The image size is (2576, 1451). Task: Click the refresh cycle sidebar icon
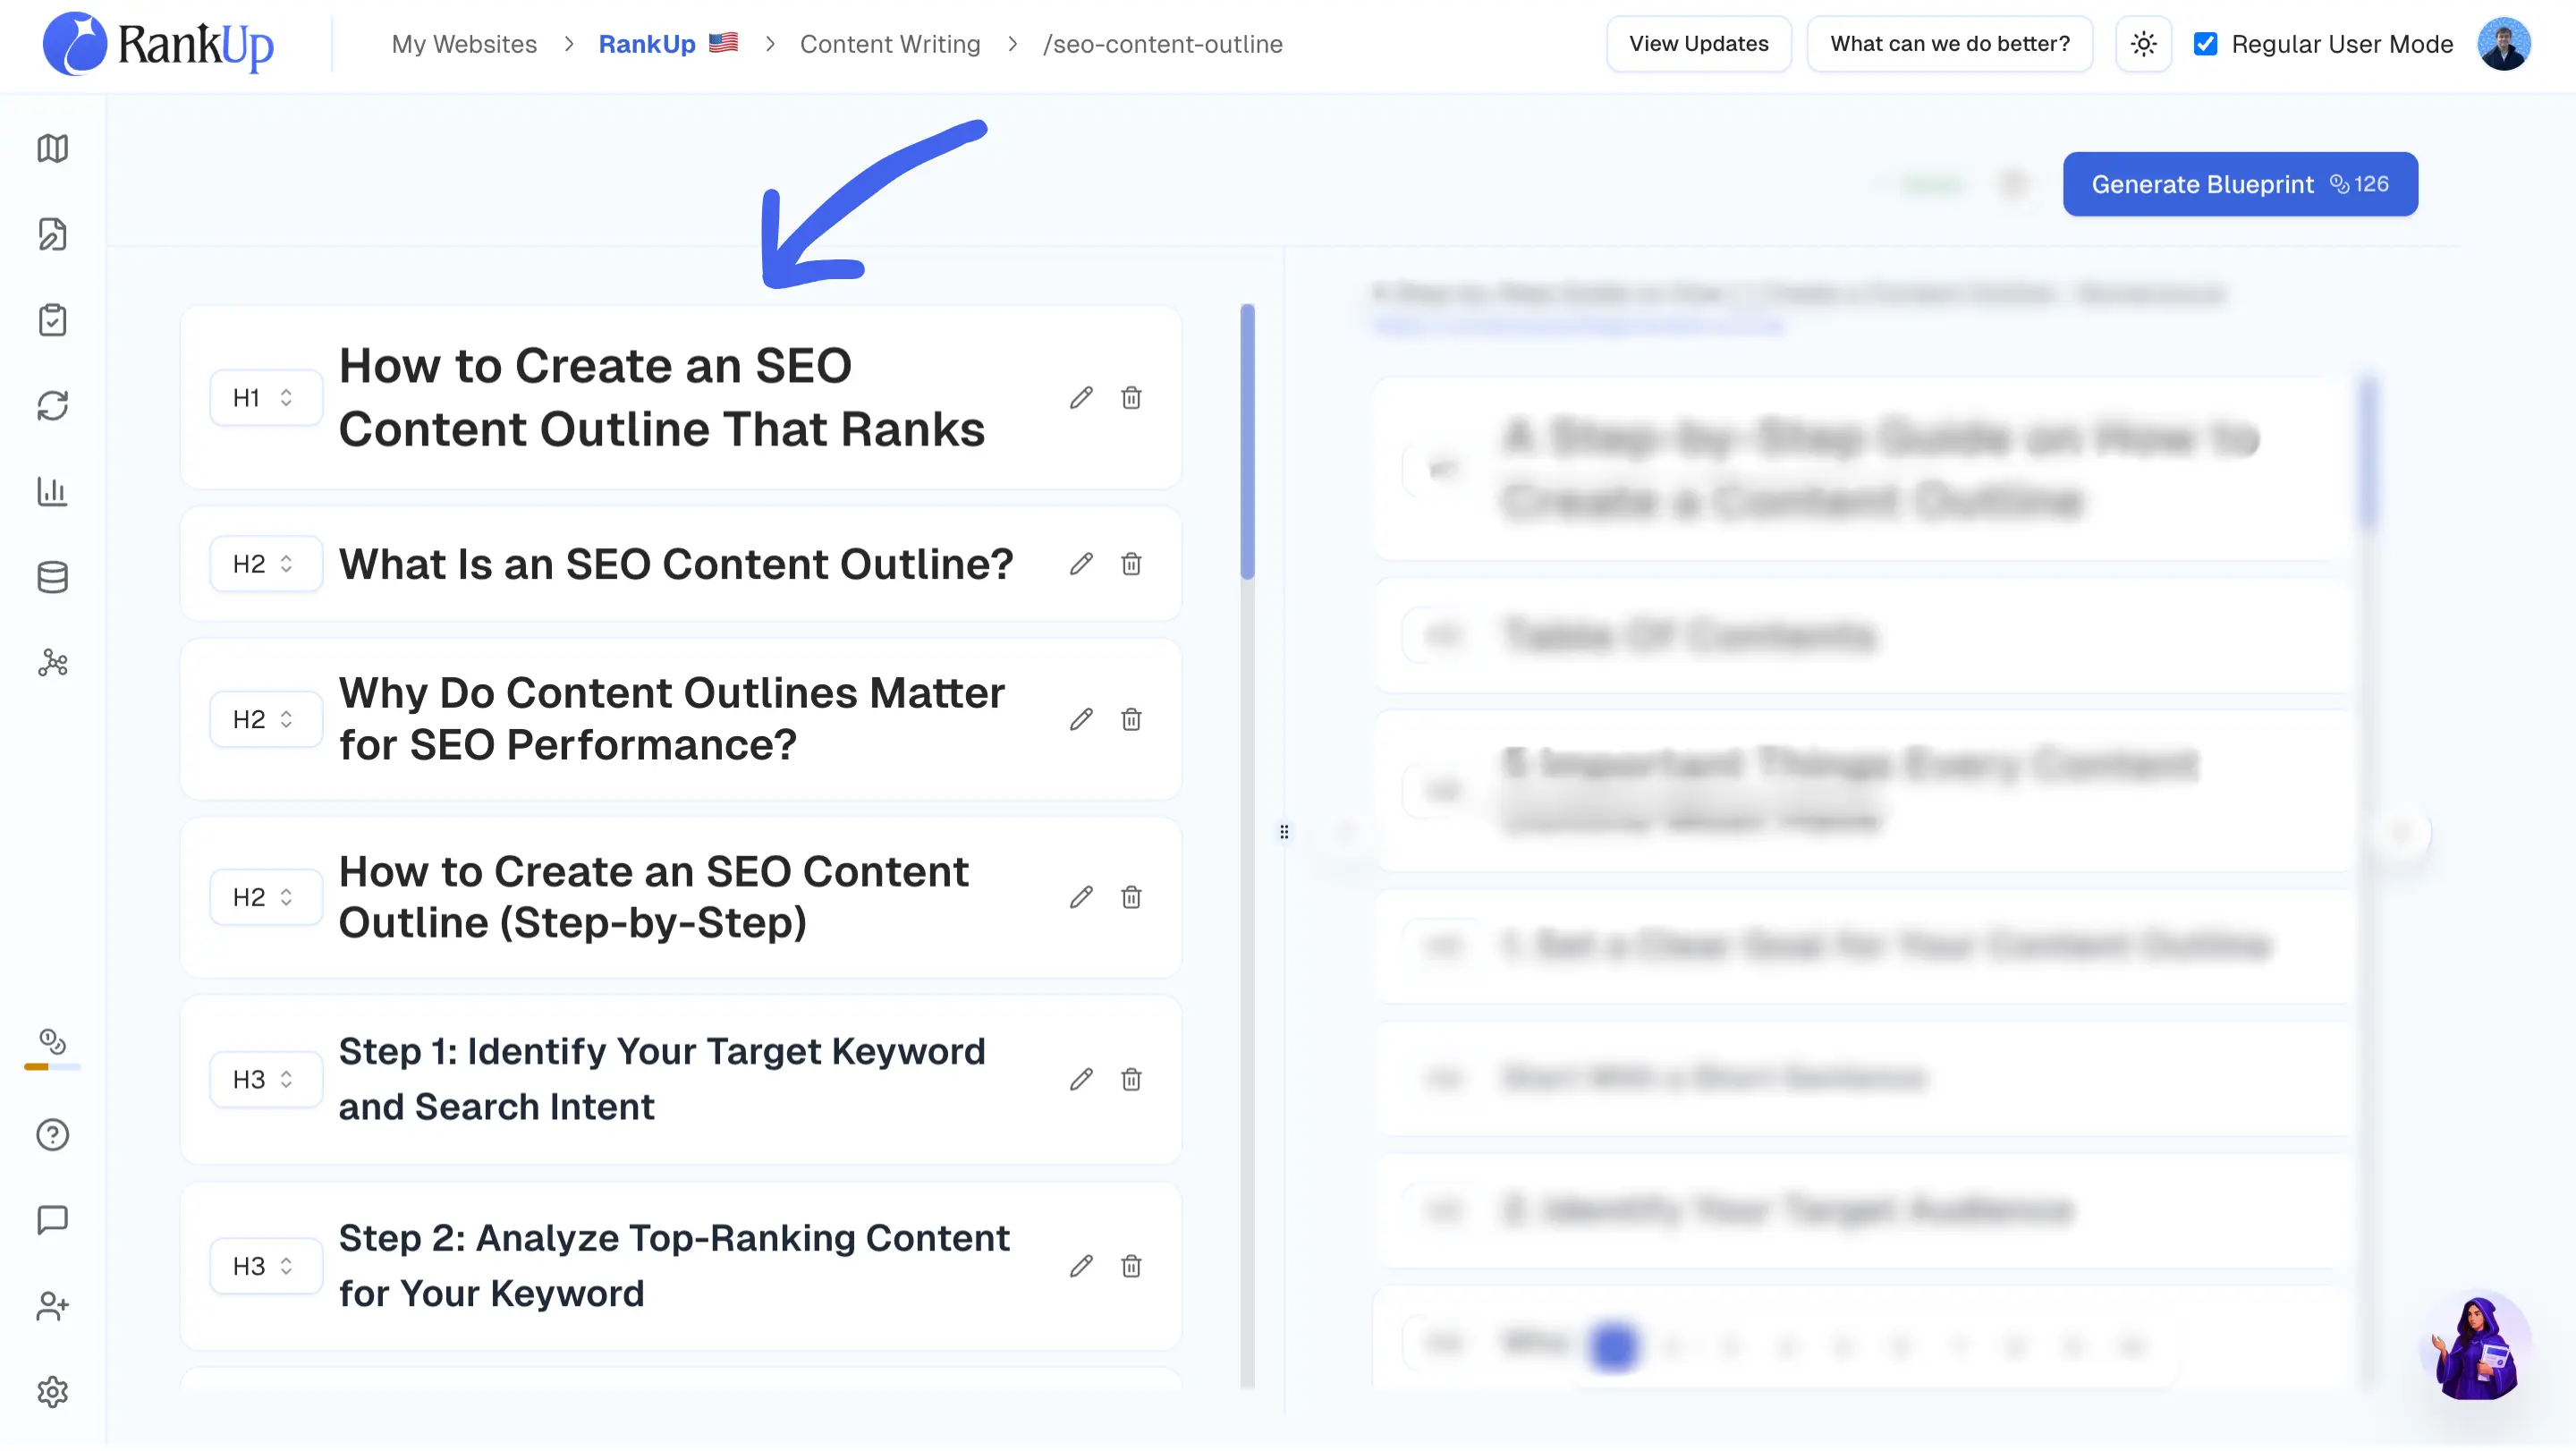[x=52, y=406]
